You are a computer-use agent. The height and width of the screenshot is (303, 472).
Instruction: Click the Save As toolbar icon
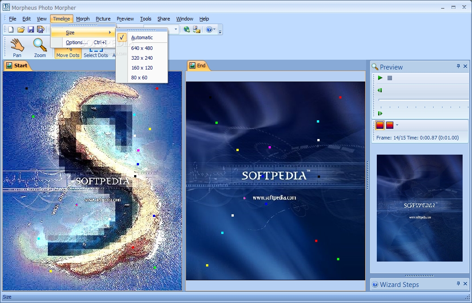[40, 29]
